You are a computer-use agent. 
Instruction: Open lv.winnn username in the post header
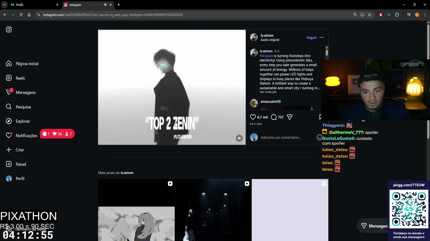click(267, 35)
